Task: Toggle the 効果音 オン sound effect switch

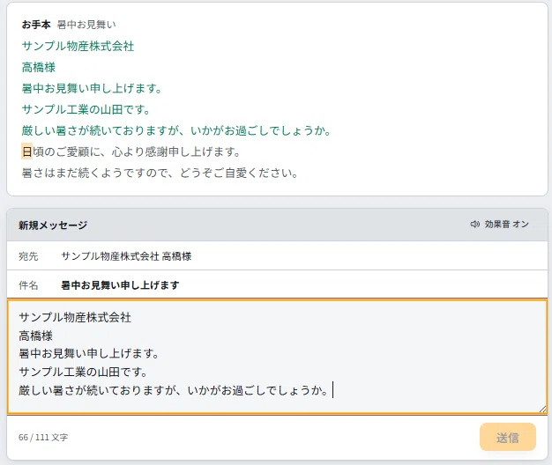Action: (500, 225)
